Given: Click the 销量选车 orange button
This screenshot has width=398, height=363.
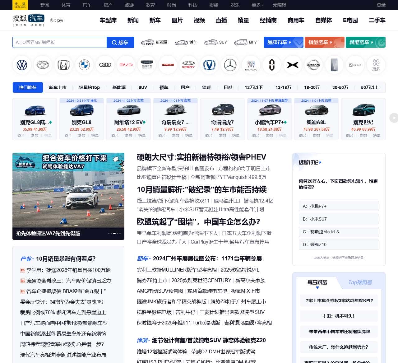Looking at the screenshot, I should 324,42.
